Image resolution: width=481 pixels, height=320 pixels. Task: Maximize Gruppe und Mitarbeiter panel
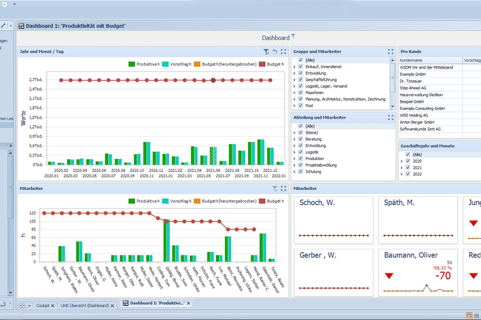pyautogui.click(x=391, y=51)
